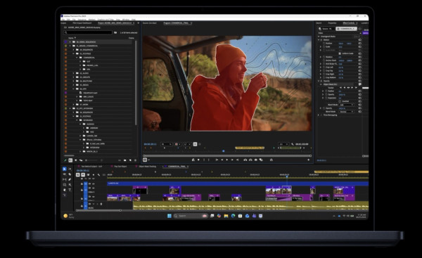Step back one frame in Program monitor
This screenshot has width=422, height=258.
click(222, 160)
